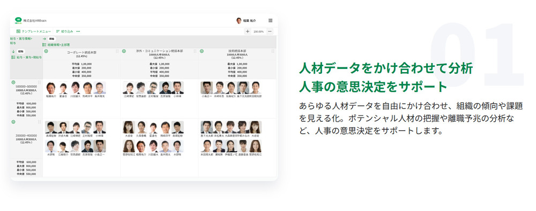Click drag handle of 200000~400000 row

point(39,122)
